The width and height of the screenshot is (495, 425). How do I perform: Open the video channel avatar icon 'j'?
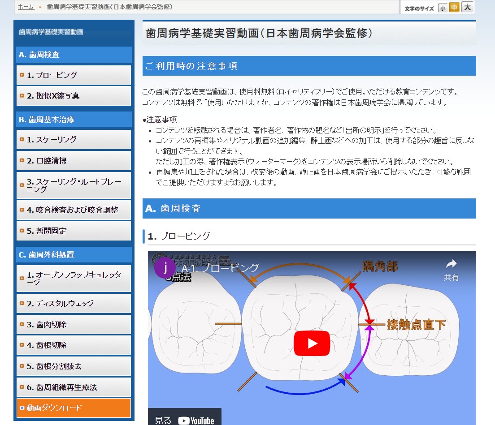coord(165,268)
